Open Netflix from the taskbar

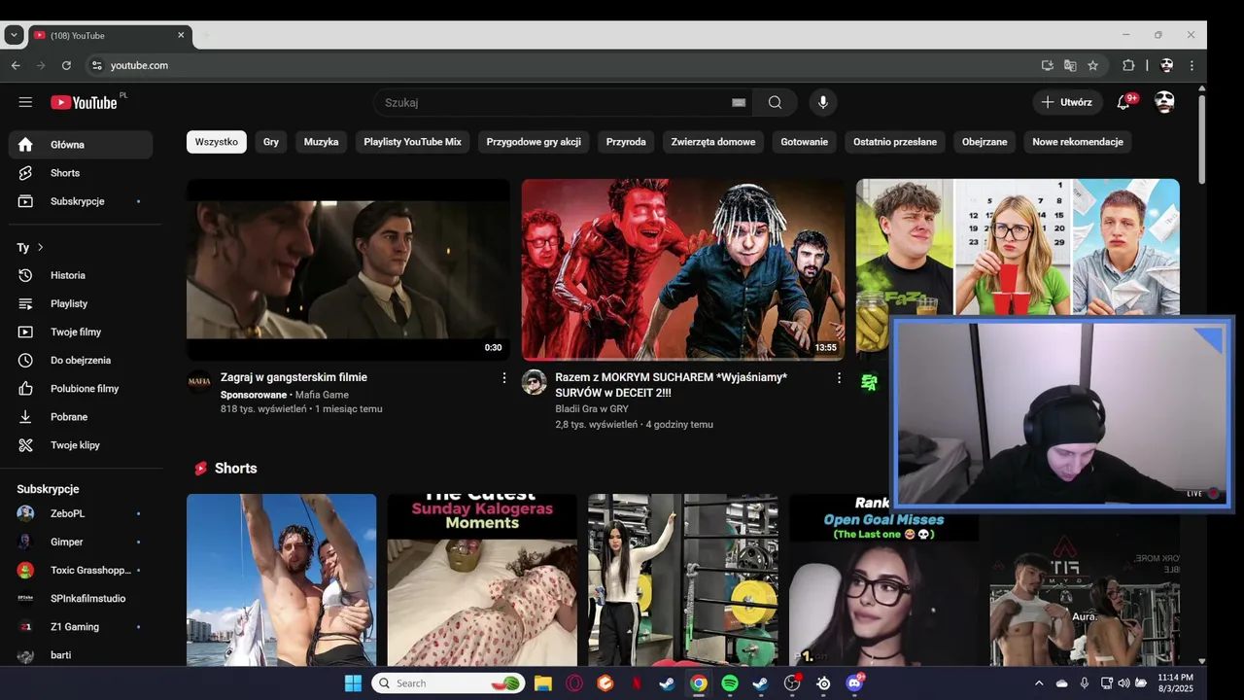click(637, 683)
